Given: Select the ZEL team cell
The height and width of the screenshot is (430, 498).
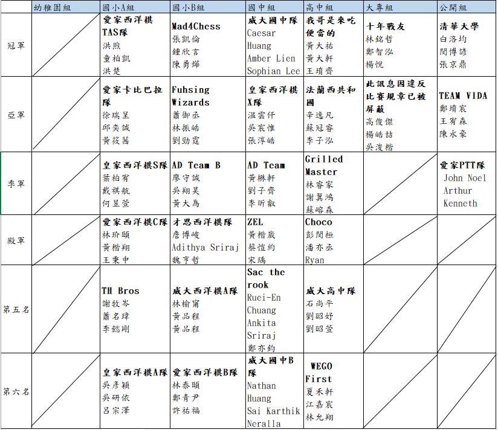Looking at the screenshot, I should [x=274, y=240].
